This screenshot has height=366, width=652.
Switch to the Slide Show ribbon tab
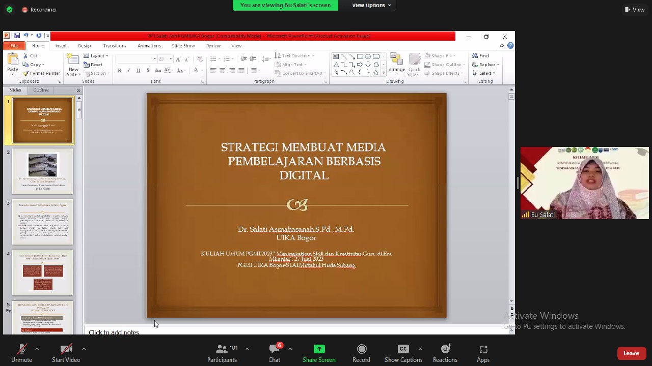point(183,46)
